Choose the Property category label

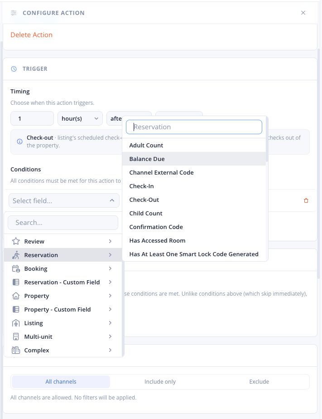pyautogui.click(x=37, y=296)
